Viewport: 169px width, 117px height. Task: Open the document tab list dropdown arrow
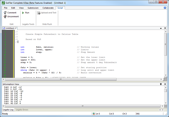161,28
